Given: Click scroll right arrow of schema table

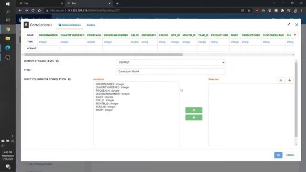Looking at the screenshot, I should pyautogui.click(x=293, y=54).
